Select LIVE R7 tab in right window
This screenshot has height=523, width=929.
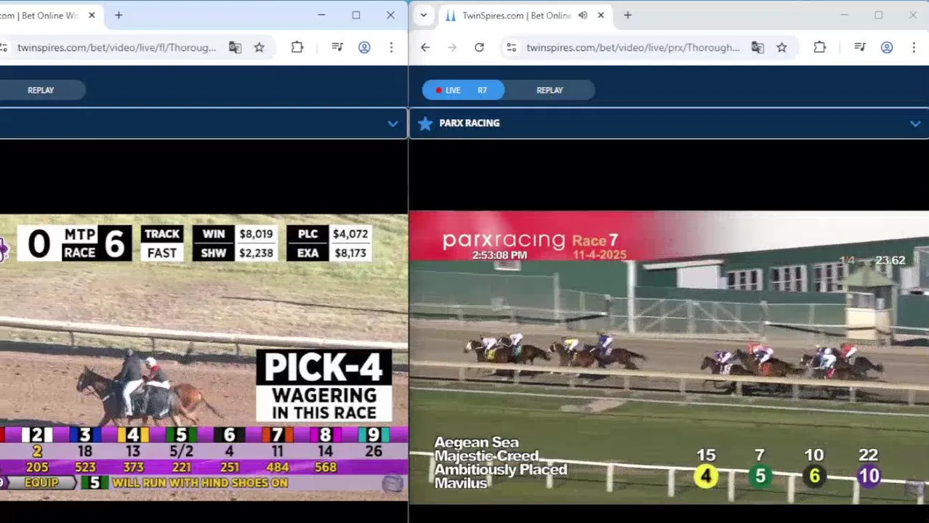tap(463, 90)
